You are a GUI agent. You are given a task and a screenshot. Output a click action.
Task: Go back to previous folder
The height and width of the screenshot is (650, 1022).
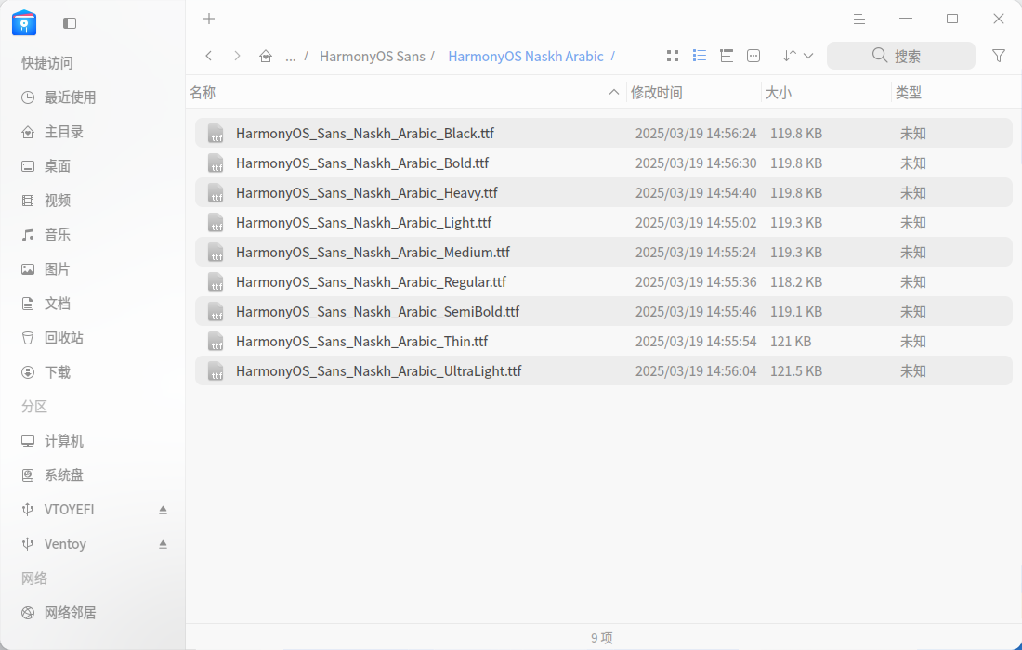click(208, 56)
